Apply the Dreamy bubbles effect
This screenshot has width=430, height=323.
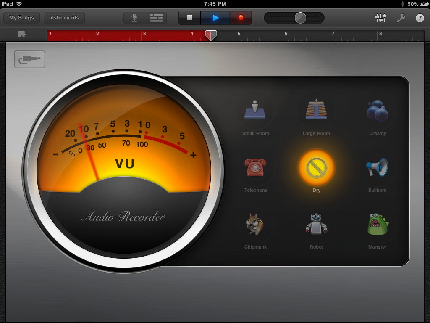377,110
